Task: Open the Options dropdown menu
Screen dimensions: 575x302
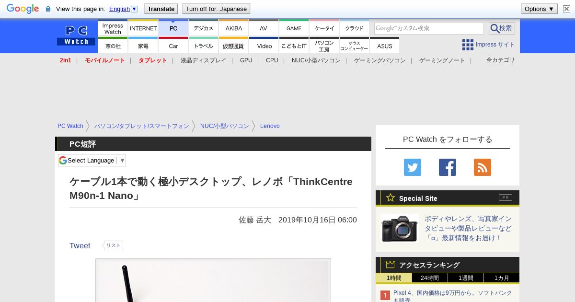Action: click(x=540, y=9)
